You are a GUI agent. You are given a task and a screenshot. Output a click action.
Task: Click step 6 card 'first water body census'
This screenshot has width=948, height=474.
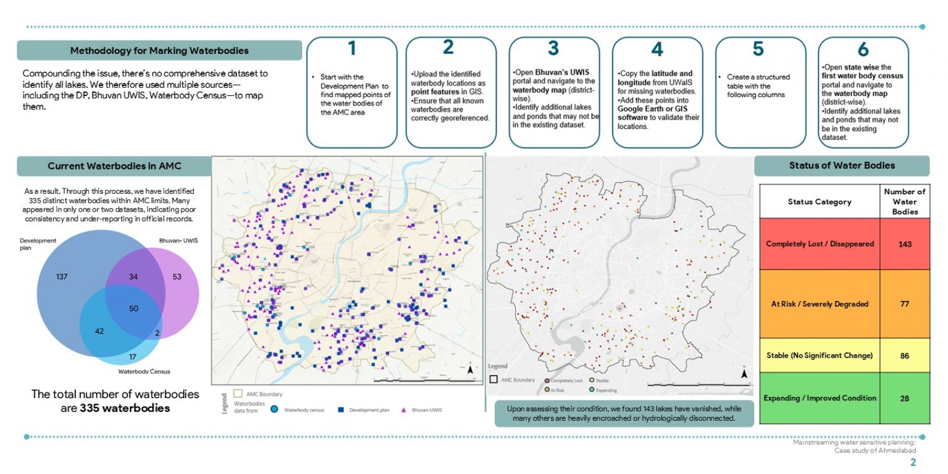pyautogui.click(x=863, y=92)
